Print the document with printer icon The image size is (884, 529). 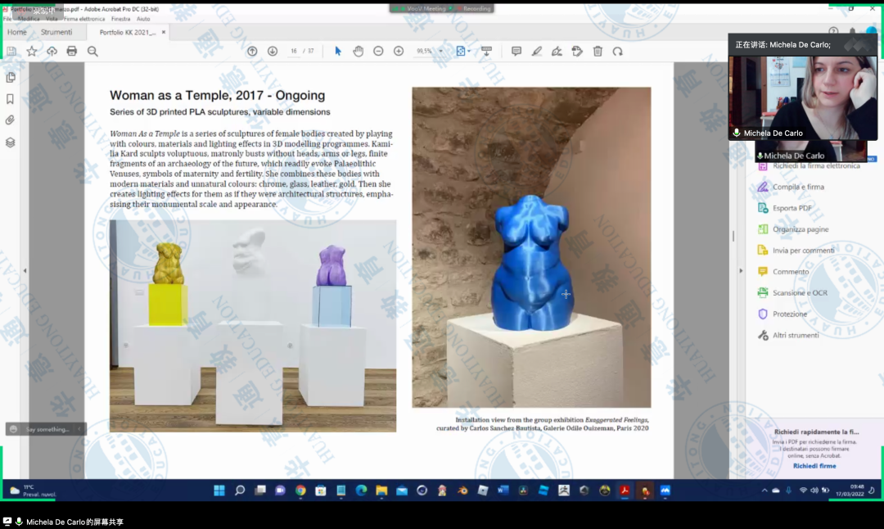[71, 52]
